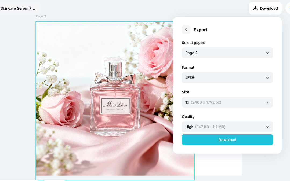Open the Select pages dropdown showing Page 2

click(x=227, y=53)
